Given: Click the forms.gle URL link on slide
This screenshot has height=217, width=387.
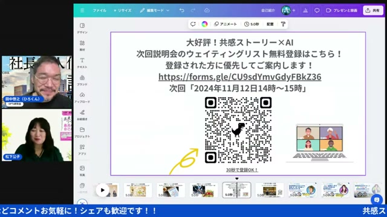Looking at the screenshot, I should 239,77.
